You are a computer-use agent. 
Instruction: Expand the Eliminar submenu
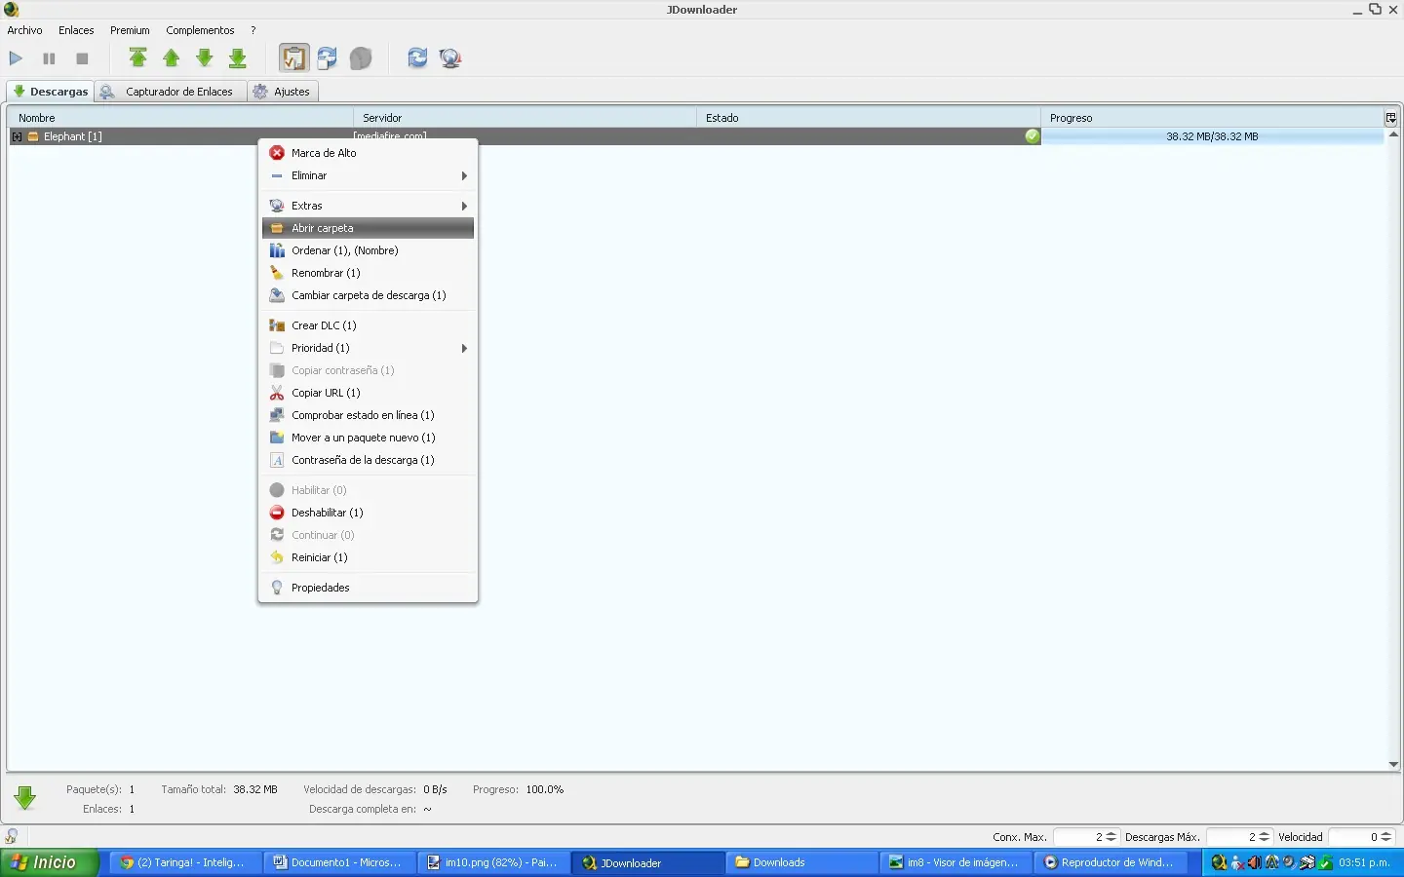(369, 175)
